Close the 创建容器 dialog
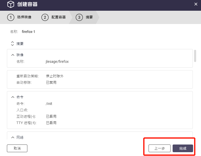Screen dimensions: 201x156 [196, 4]
